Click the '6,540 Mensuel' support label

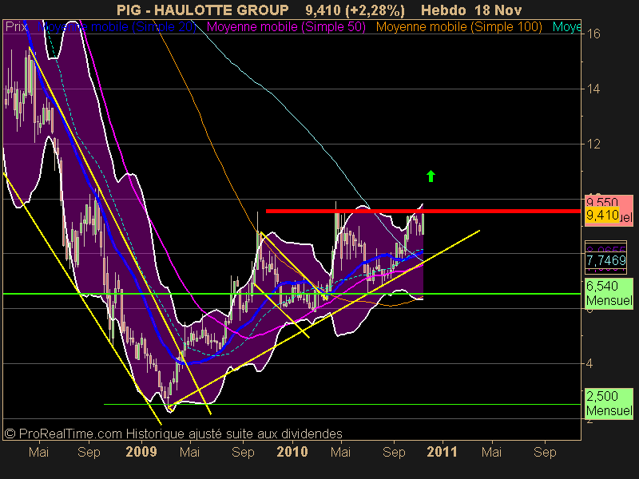point(609,293)
